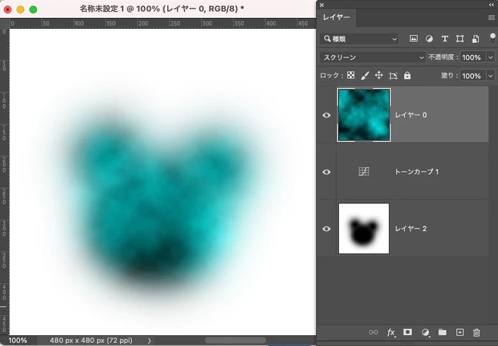Click the 不透明度 100% value field
Screen dimensions: 498x346
pos(473,57)
